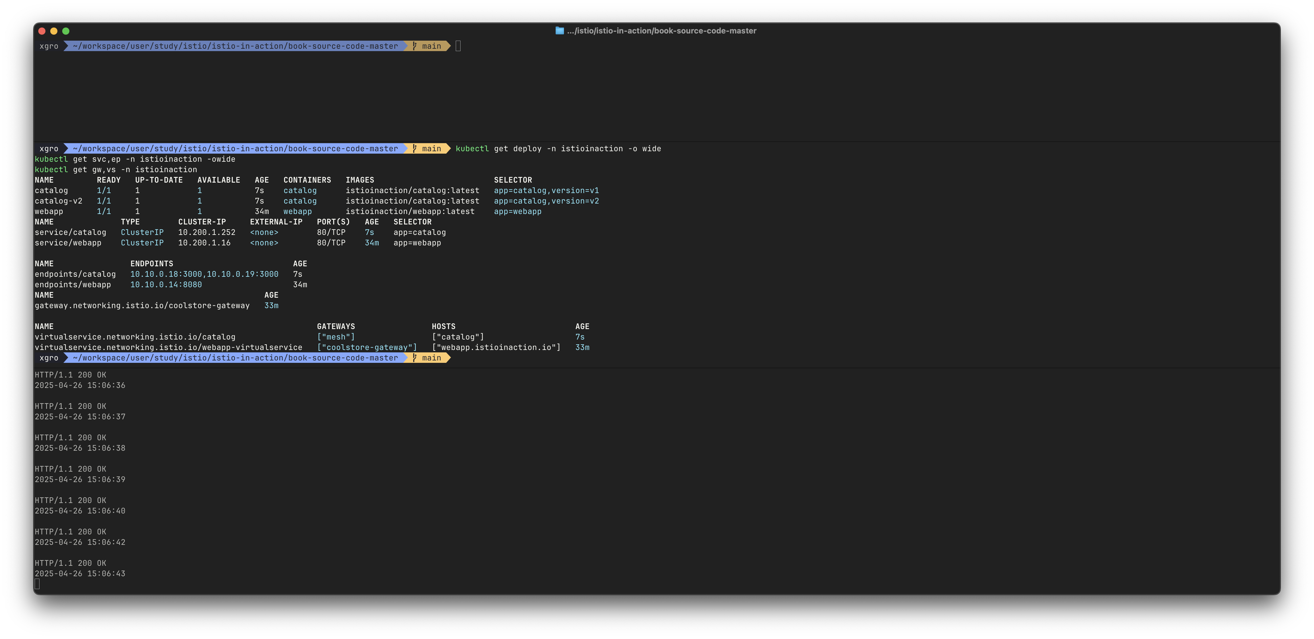Click the EXTERNAL-IP column header
Screen dimensions: 1314x639
tap(276, 222)
